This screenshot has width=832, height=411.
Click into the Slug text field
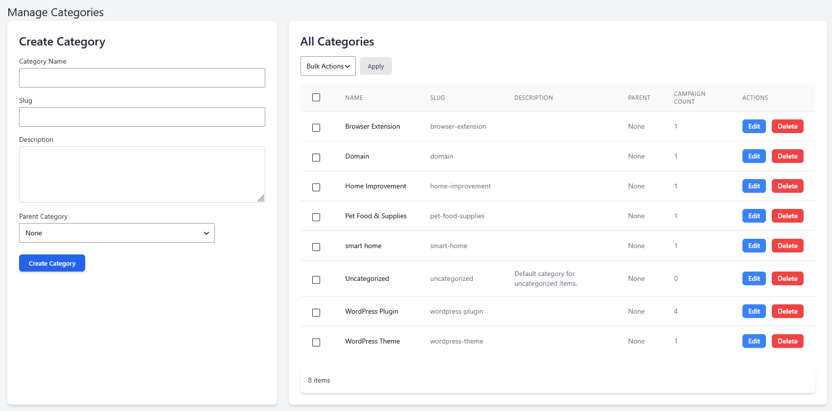[142, 117]
